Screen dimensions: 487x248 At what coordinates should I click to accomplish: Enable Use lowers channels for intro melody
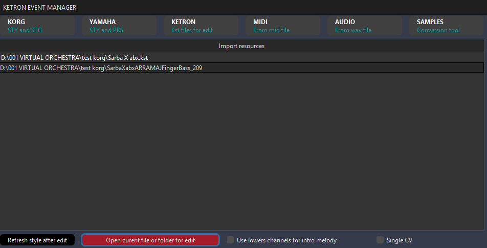[x=231, y=240]
